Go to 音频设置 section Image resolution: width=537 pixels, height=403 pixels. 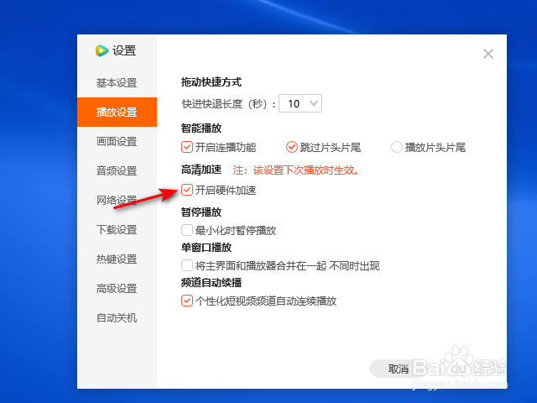coord(117,170)
